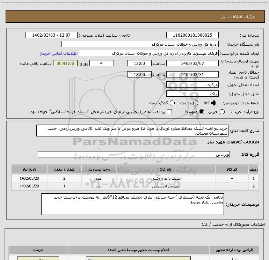Click the need number field 1102000181000025
The image size is (269, 260).
click(x=192, y=35)
